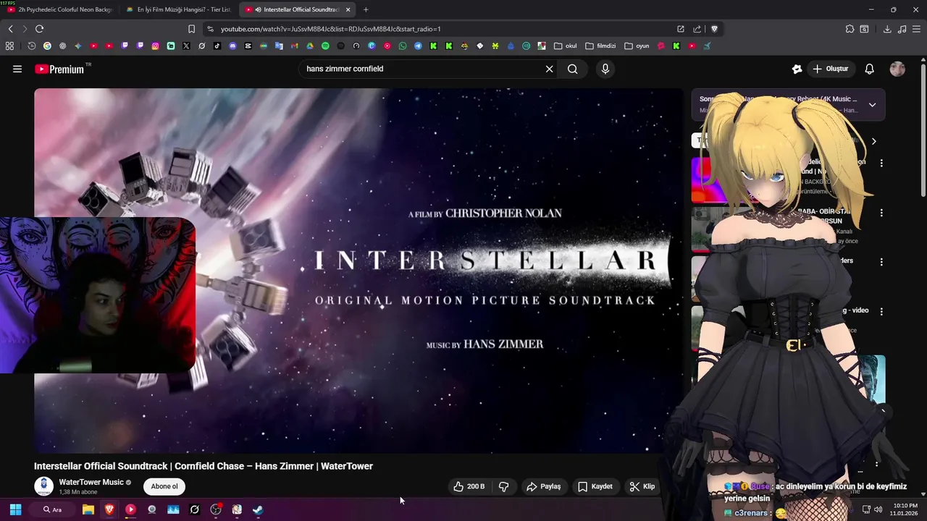Bookmark this page icon
Screen dimensions: 927x521
[191, 29]
